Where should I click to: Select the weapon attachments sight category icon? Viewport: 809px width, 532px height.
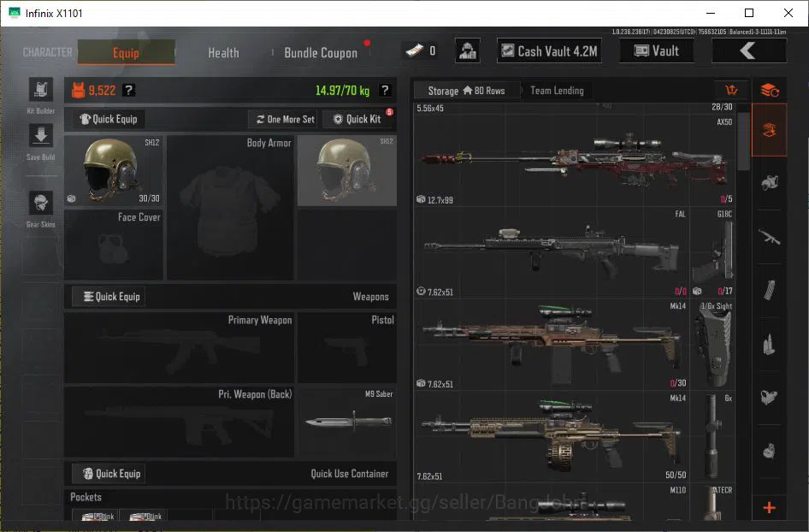(x=770, y=397)
